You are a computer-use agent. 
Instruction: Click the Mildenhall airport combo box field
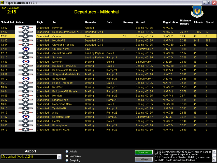pyautogui.click(x=29, y=157)
